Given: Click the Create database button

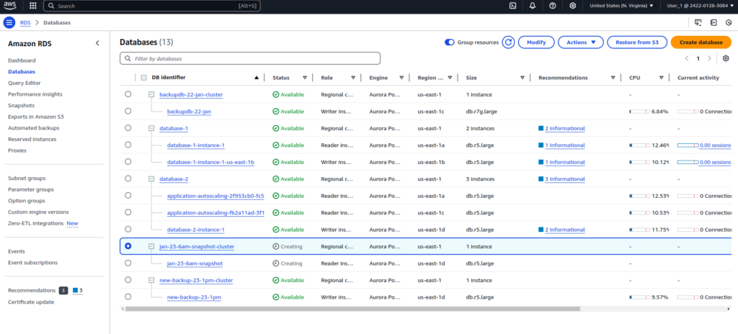Looking at the screenshot, I should (x=700, y=42).
